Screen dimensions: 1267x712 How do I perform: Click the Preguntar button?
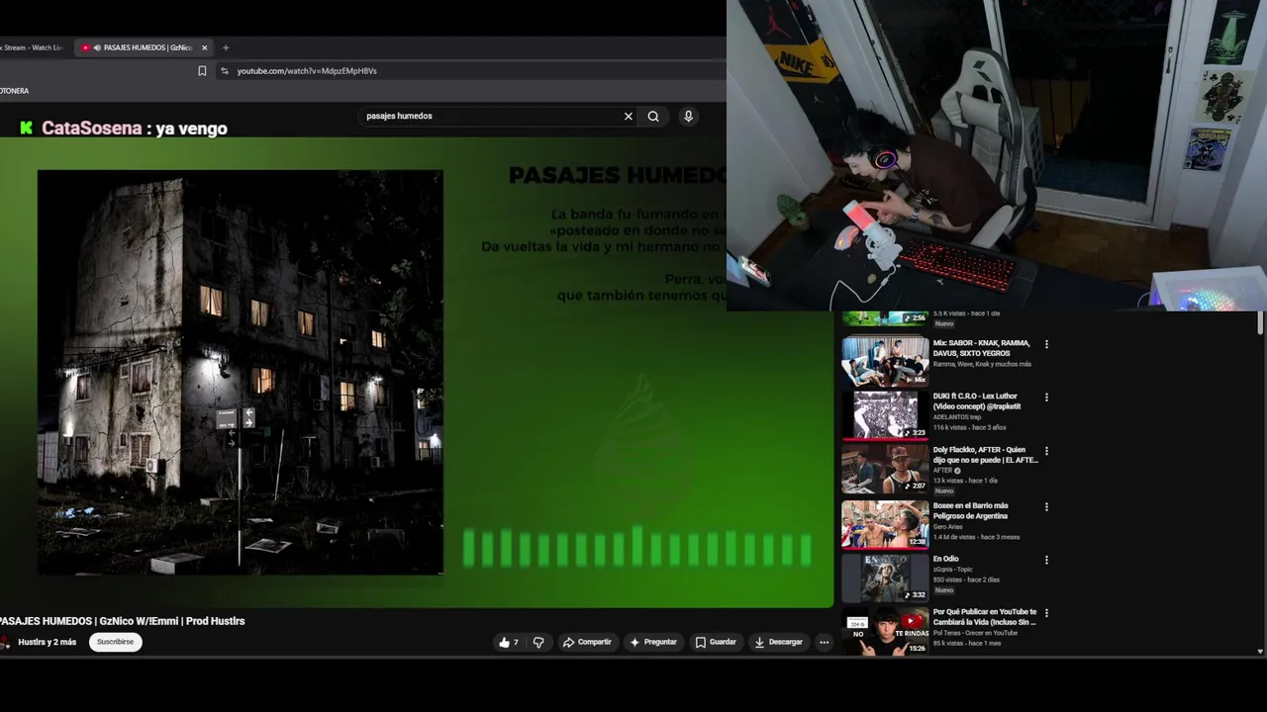653,642
